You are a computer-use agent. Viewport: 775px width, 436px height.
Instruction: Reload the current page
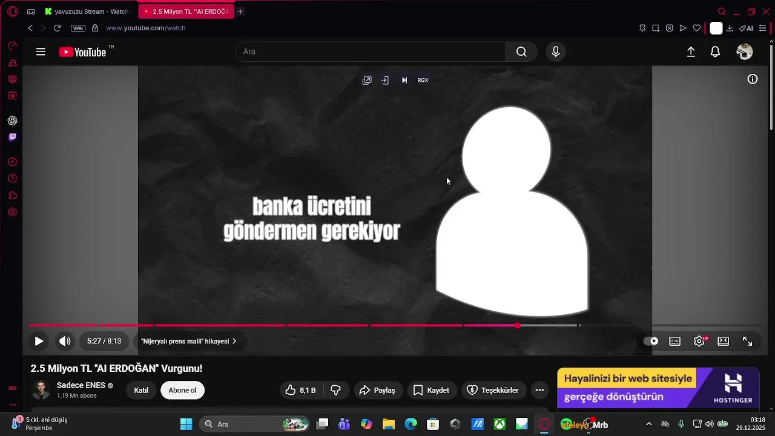57,28
